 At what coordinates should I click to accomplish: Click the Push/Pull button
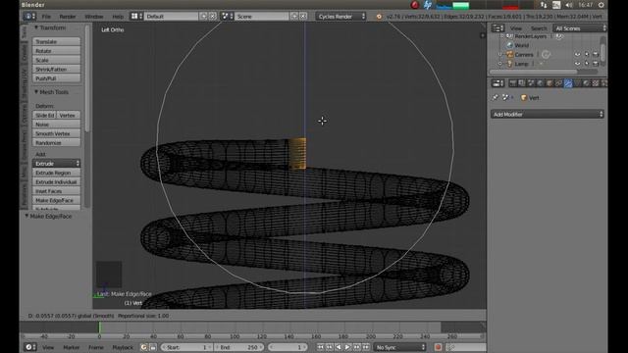(x=56, y=78)
